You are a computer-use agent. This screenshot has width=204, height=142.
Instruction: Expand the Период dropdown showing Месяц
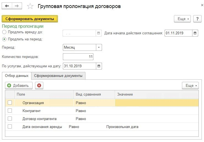(x=99, y=47)
